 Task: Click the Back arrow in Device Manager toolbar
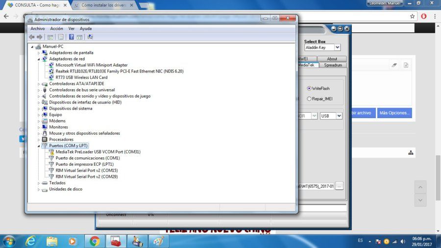(32, 37)
